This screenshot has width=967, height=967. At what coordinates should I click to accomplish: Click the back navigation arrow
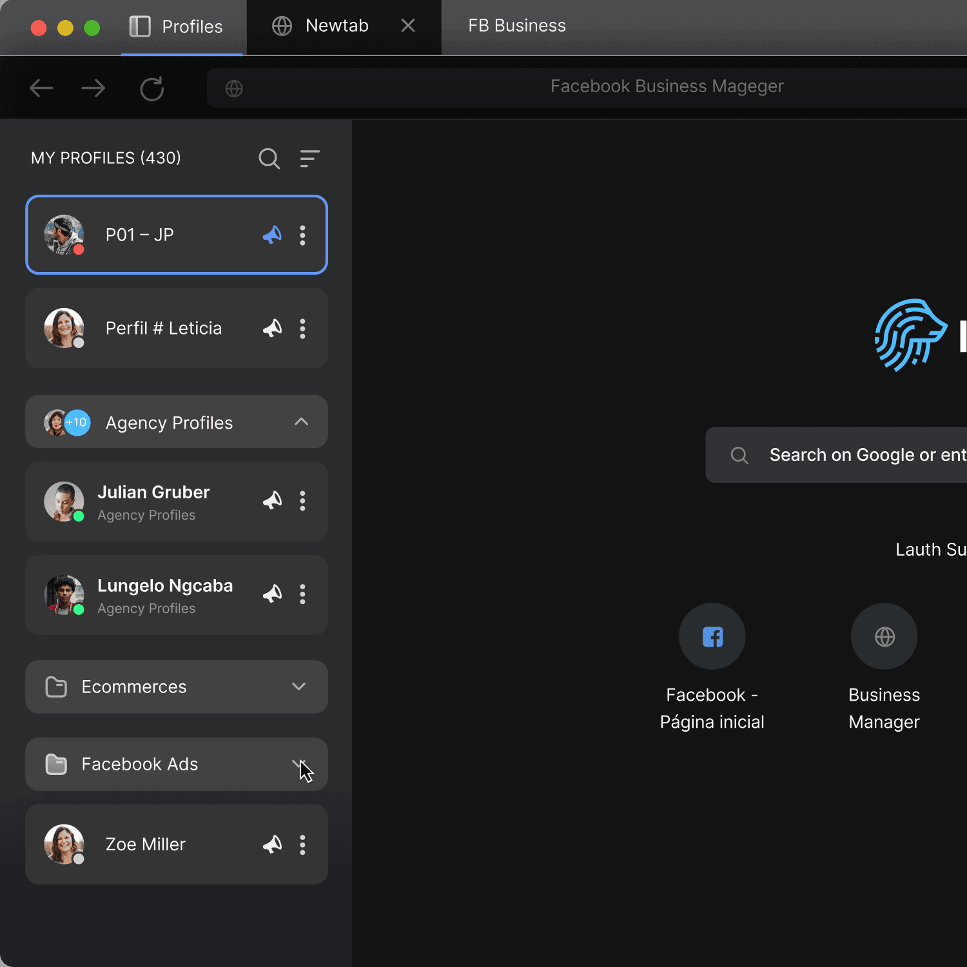click(x=41, y=88)
